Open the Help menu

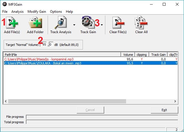pos(69,12)
